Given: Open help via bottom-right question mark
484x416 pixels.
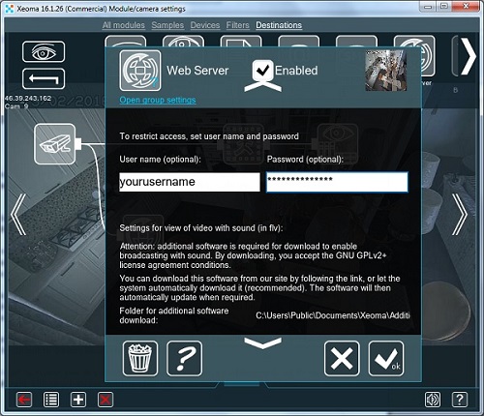Looking at the screenshot, I should pyautogui.click(x=460, y=400).
